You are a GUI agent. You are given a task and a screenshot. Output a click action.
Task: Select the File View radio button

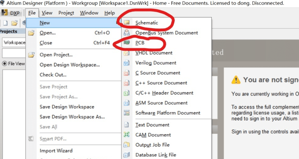[x=5, y=64]
